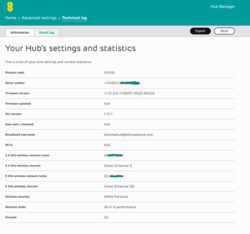Click the 'Firmware version:' label
This screenshot has height=234, width=250.
pos(17,93)
